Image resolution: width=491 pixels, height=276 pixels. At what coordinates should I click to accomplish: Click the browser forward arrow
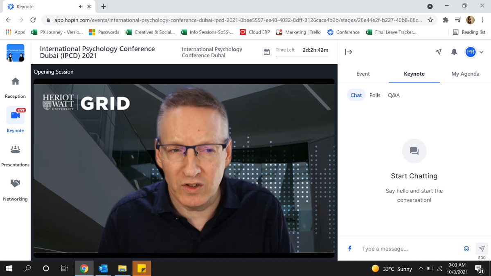click(21, 20)
